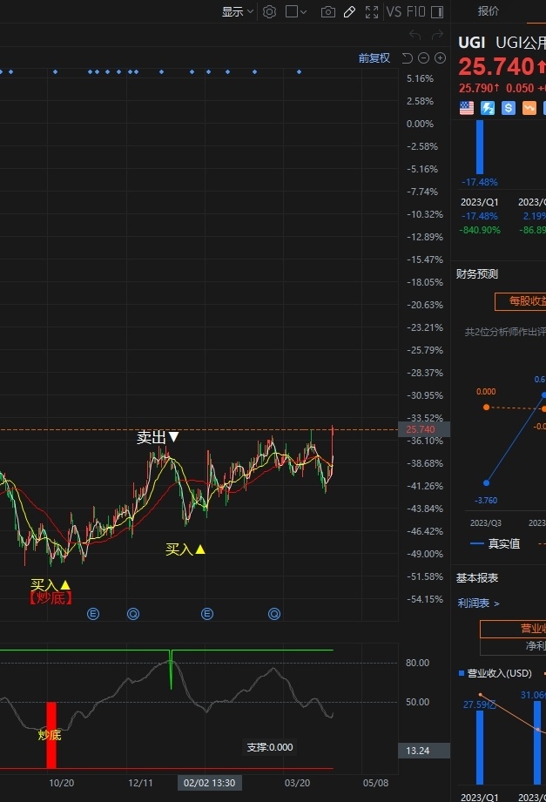The width and height of the screenshot is (546, 802).
Task: Zoom out the chart with minus icon
Action: pyautogui.click(x=424, y=58)
